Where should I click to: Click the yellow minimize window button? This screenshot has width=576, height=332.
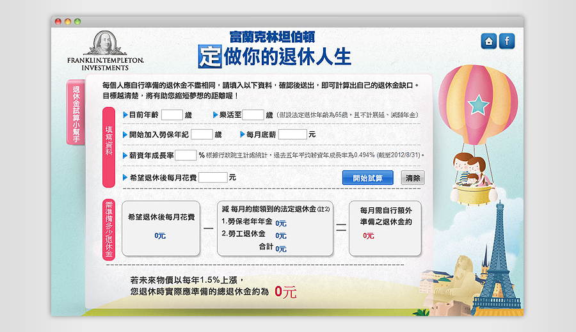68,22
